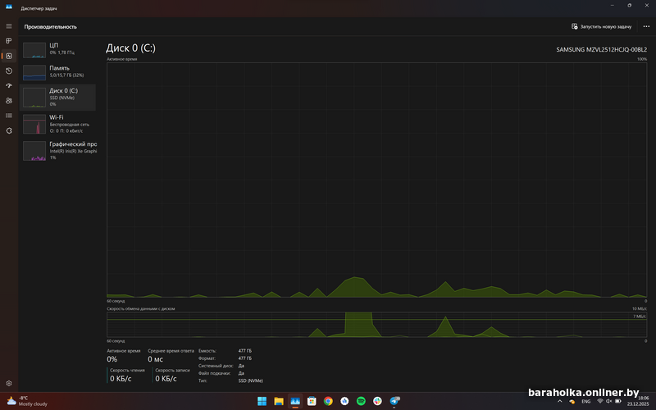Viewport: 656px width, 410px height.
Task: Select the Wi-Fi performance item
Action: pyautogui.click(x=58, y=123)
